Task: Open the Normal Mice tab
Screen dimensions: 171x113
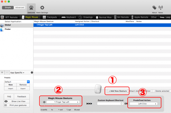Action: tap(104, 17)
